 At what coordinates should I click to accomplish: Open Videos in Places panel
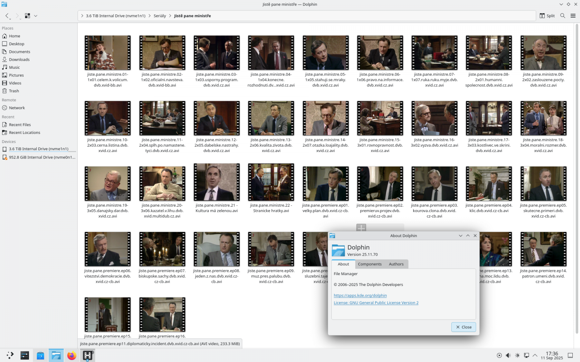click(x=38, y=83)
